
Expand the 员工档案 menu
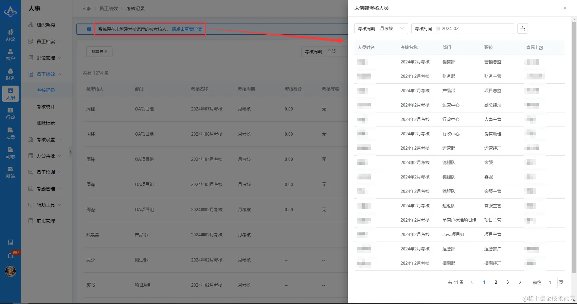click(46, 42)
